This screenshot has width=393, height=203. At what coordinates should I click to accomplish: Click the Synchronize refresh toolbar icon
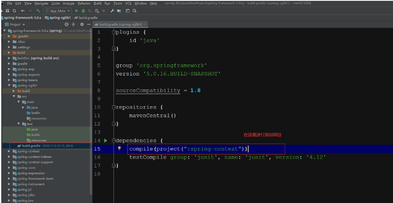pyautogui.click(x=14, y=11)
